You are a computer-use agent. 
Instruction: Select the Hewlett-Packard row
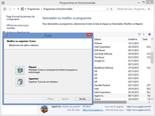(122, 85)
